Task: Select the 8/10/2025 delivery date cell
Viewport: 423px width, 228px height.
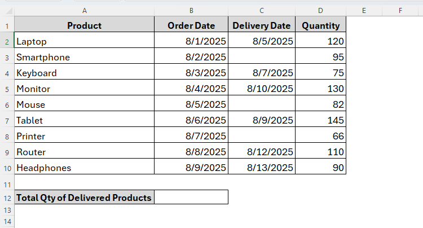Action: click(x=261, y=89)
